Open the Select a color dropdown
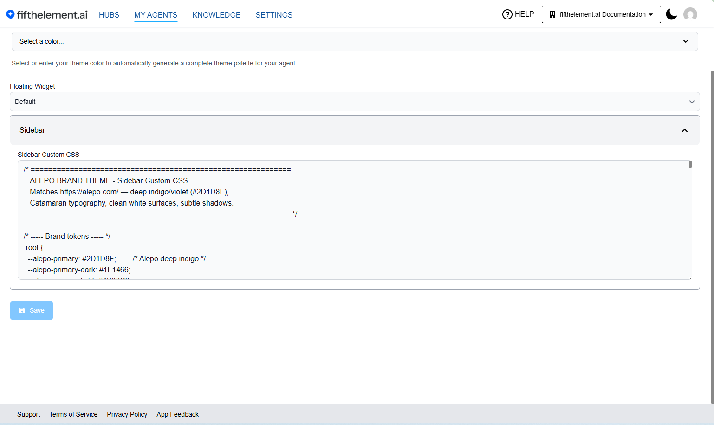 click(x=355, y=41)
